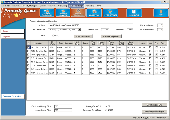
Task: Toggle Lawn checkbox for 5151 Adair Oak Dr
Action: click(x=150, y=58)
